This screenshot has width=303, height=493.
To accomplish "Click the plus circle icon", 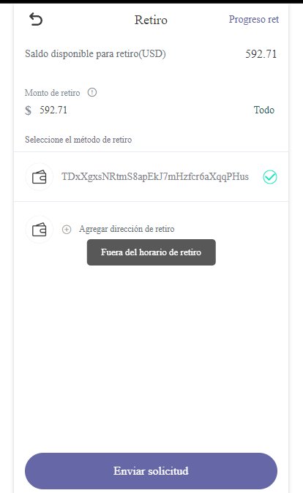I will tap(67, 229).
